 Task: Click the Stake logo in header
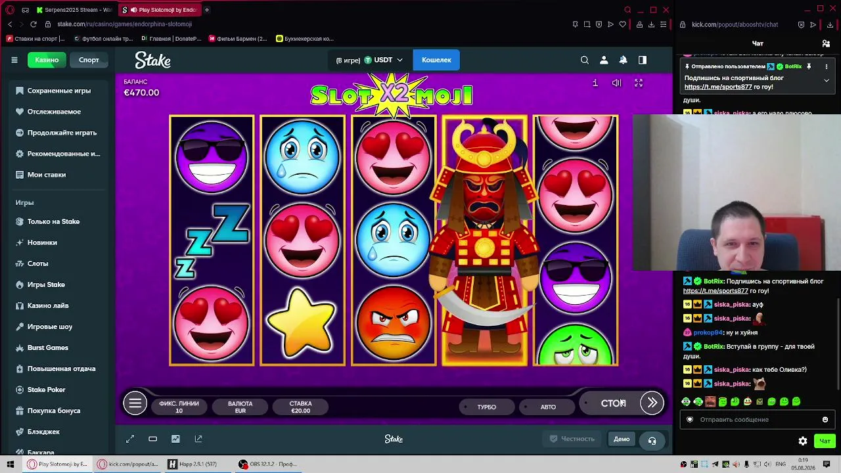pos(153,60)
